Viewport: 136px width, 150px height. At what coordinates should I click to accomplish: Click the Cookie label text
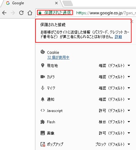click(53, 52)
